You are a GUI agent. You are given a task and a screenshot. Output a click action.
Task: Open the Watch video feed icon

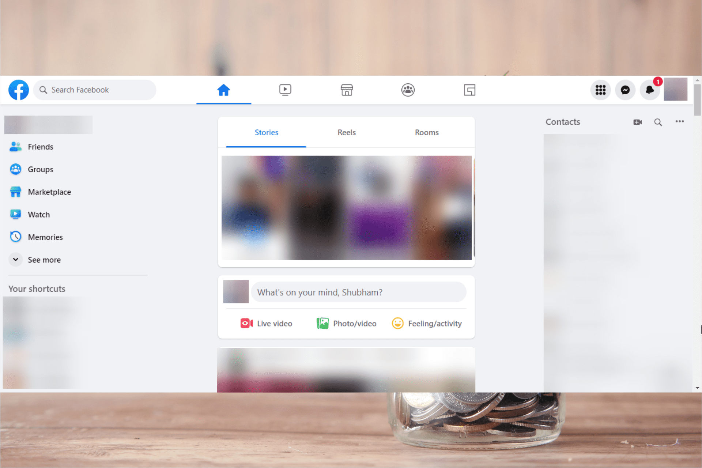click(285, 89)
